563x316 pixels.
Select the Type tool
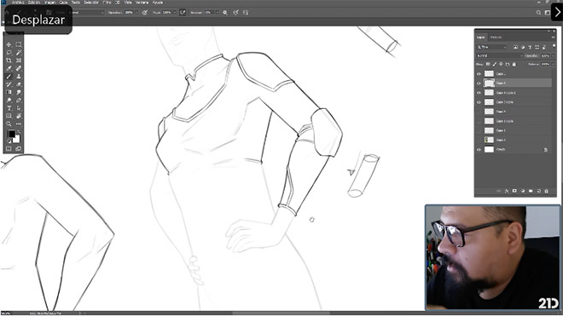[9, 108]
